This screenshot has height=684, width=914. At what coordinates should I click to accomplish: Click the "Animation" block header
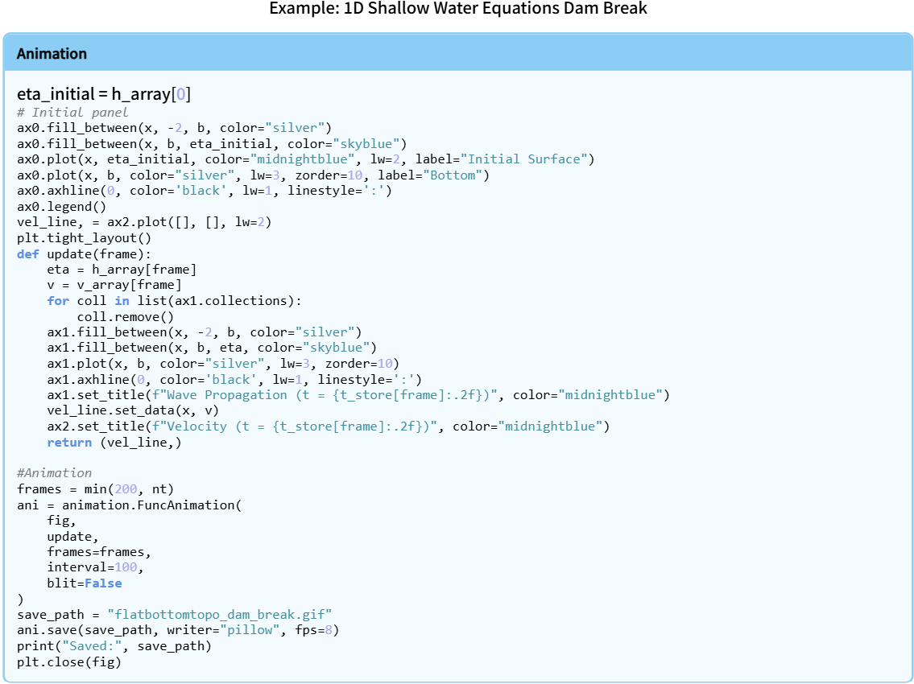pyautogui.click(x=52, y=54)
